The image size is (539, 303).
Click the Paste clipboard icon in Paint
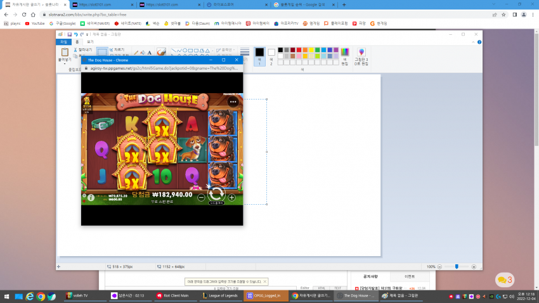click(x=65, y=52)
